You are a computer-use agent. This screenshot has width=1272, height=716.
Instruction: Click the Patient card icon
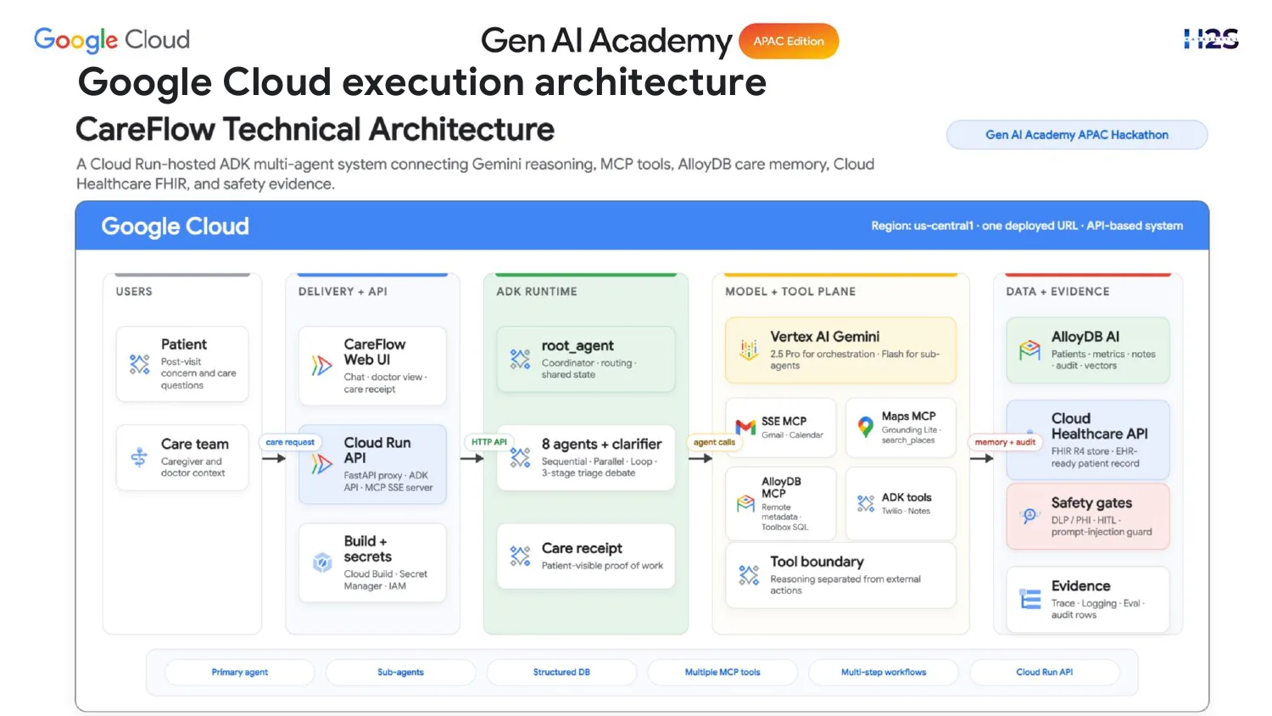click(139, 364)
